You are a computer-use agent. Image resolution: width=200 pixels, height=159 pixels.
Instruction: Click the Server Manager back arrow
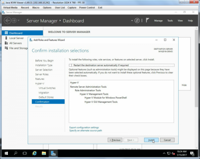coord(7,21)
